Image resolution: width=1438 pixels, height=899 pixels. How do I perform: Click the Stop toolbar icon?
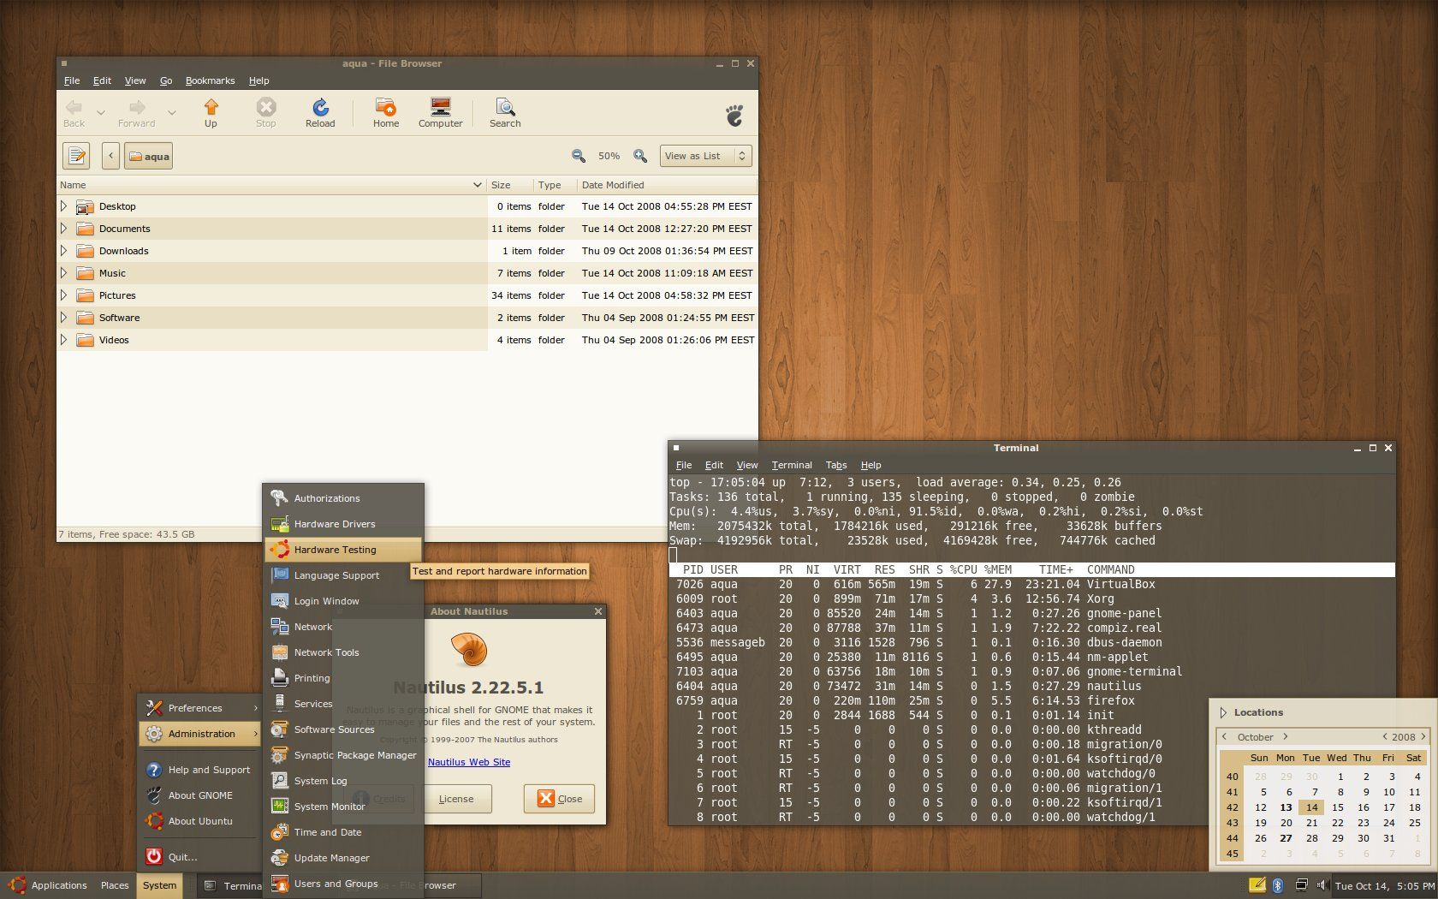click(x=266, y=112)
